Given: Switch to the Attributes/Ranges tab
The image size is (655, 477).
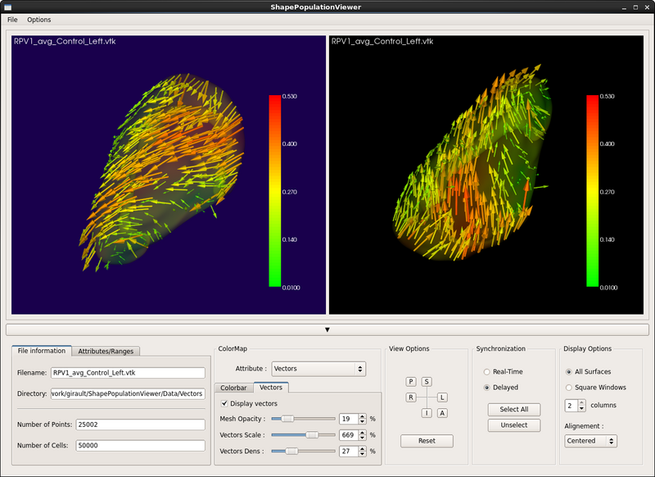Looking at the screenshot, I should [106, 350].
